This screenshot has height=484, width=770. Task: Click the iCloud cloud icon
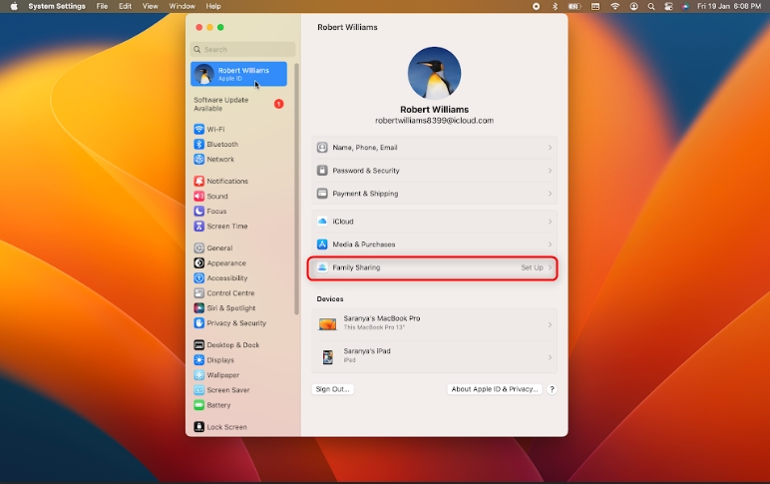click(x=322, y=222)
